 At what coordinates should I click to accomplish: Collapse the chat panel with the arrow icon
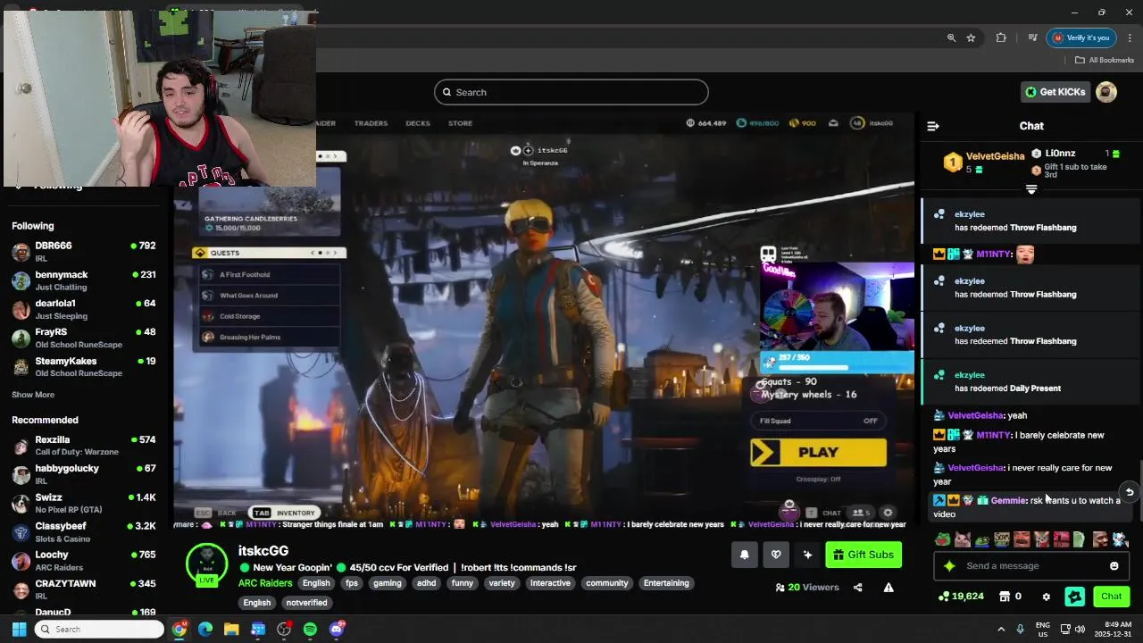pyautogui.click(x=933, y=126)
